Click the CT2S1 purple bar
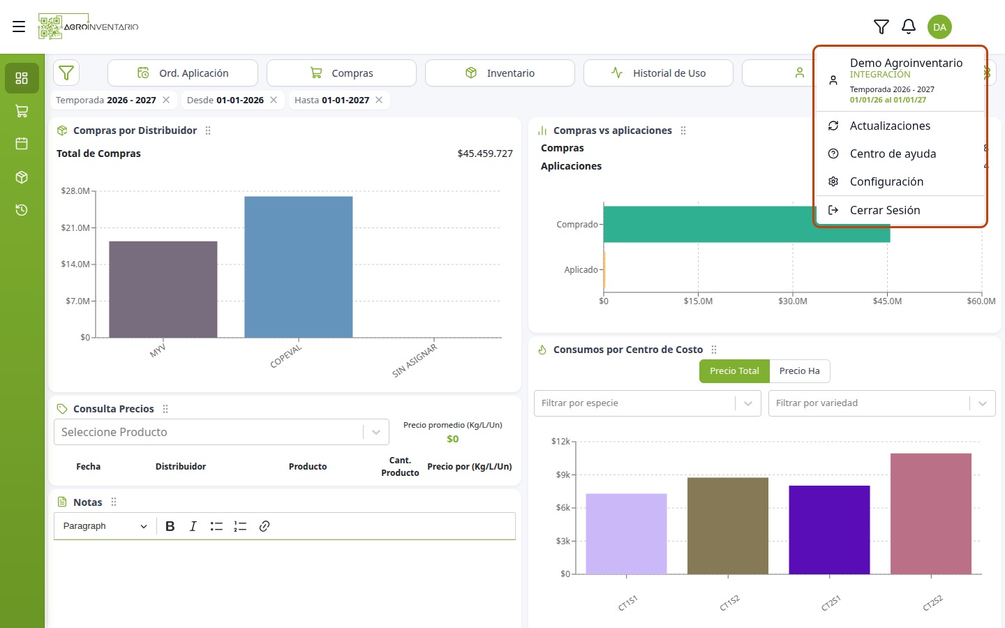The height and width of the screenshot is (628, 1005). point(829,530)
